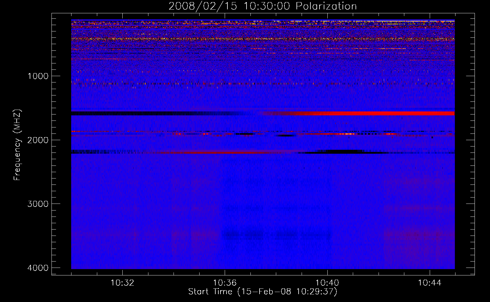Click the "10:44" time tick label
The height and width of the screenshot is (302, 490).
pos(430,283)
